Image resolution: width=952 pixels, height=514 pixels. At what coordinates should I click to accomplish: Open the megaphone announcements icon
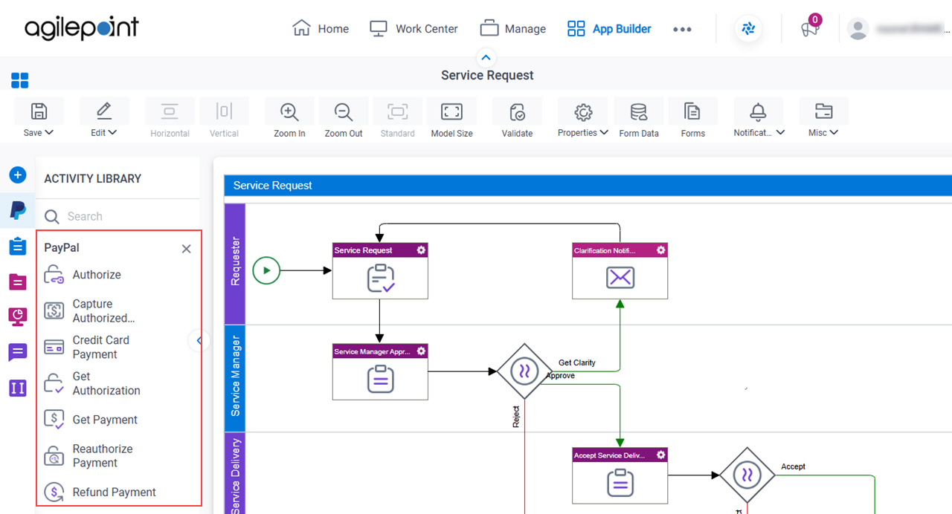[x=809, y=29]
